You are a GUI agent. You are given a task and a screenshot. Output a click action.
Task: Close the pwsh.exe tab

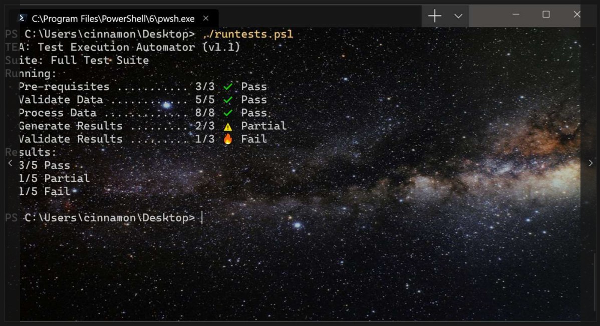[206, 19]
